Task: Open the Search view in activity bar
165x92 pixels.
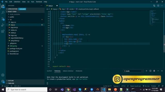Action: coord(3,13)
